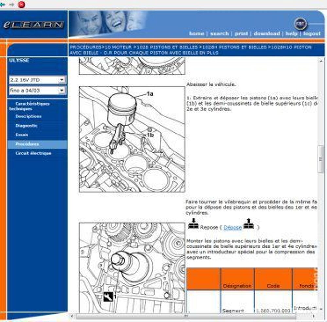The height and width of the screenshot is (322, 327).
Task: Select Circuit électrique menu item
Action: [x=33, y=153]
